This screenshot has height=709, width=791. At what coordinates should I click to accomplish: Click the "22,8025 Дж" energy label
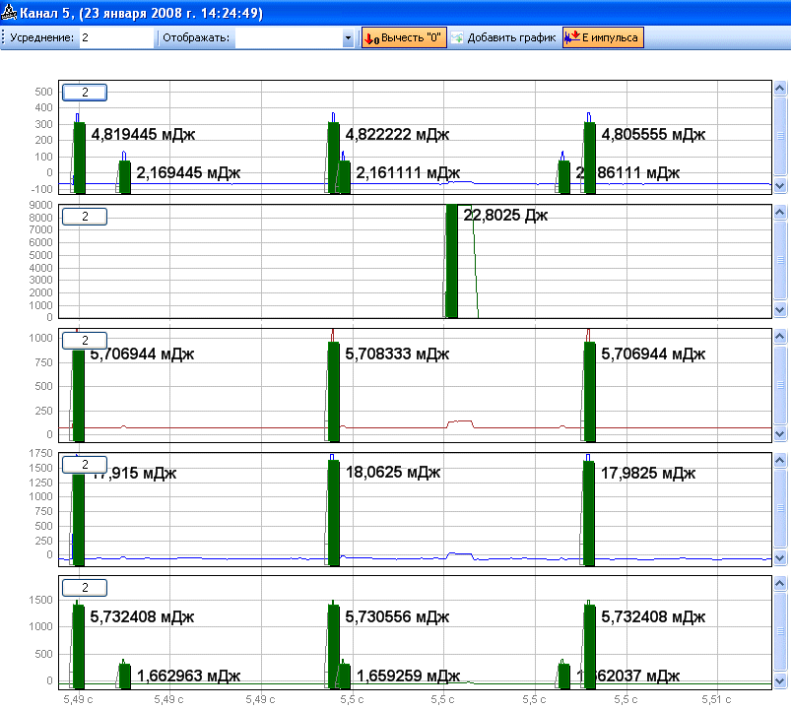[505, 216]
